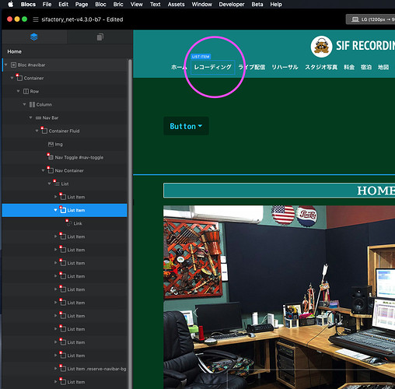395x389 pixels.
Task: Open the View menu
Action: 137,5
